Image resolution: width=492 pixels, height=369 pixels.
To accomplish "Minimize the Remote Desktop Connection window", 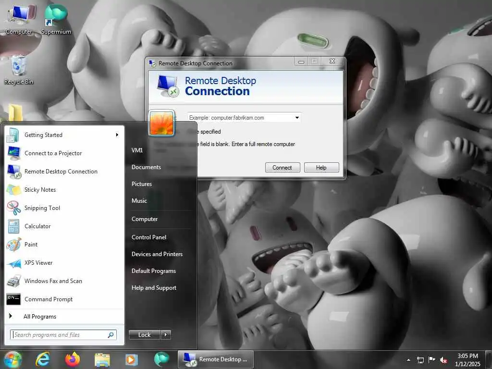I will (x=301, y=62).
